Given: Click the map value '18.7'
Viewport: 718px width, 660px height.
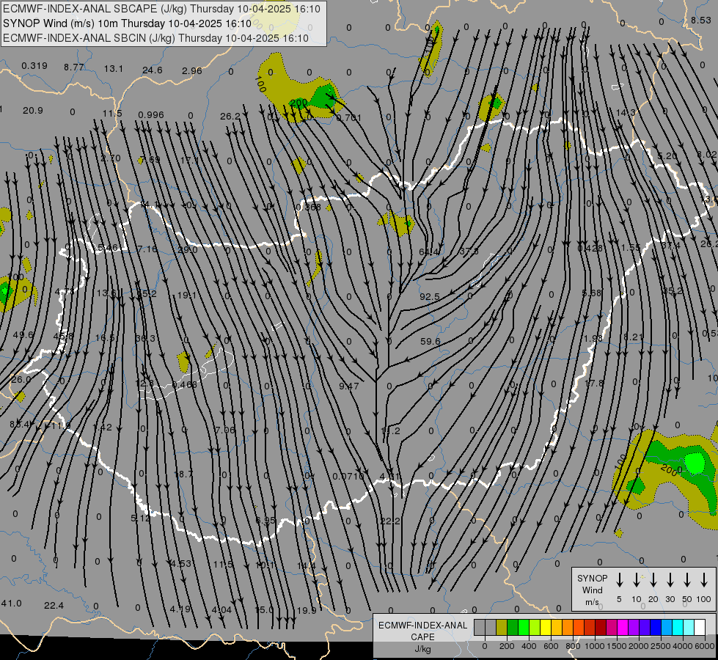Looking at the screenshot, I should [183, 474].
